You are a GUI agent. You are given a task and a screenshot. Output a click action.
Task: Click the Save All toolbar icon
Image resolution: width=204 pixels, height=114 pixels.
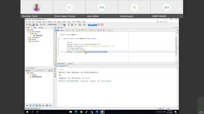click(37, 25)
